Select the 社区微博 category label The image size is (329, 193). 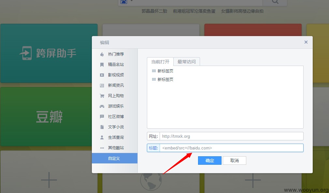coord(116,117)
